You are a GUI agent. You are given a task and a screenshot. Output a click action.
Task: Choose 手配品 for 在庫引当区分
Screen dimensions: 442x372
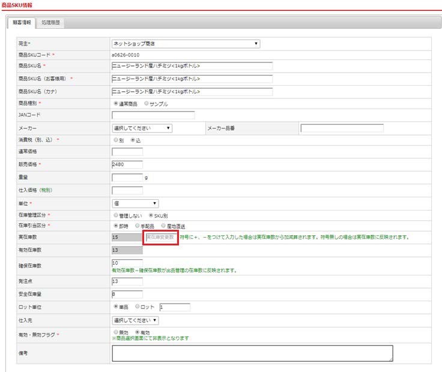coord(138,226)
